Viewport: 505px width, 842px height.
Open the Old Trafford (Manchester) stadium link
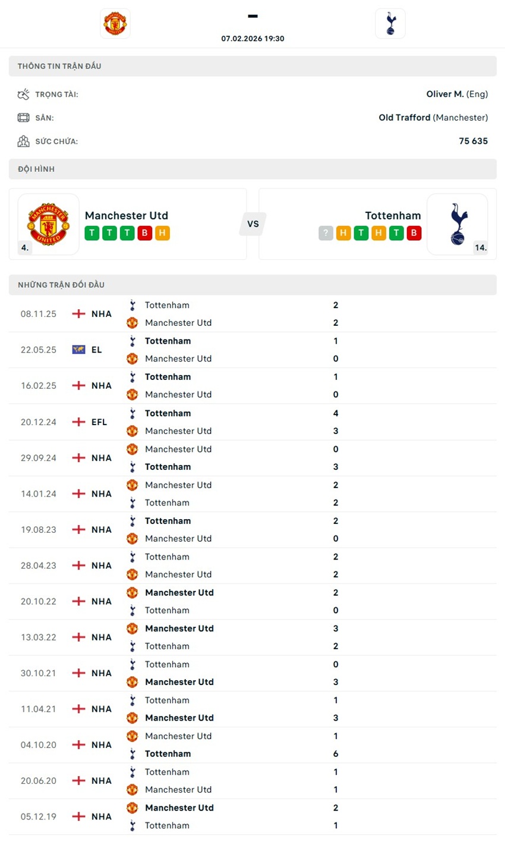pyautogui.click(x=435, y=117)
